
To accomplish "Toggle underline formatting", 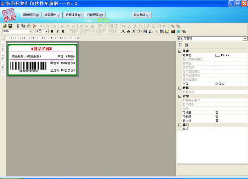I will pyautogui.click(x=63, y=31).
